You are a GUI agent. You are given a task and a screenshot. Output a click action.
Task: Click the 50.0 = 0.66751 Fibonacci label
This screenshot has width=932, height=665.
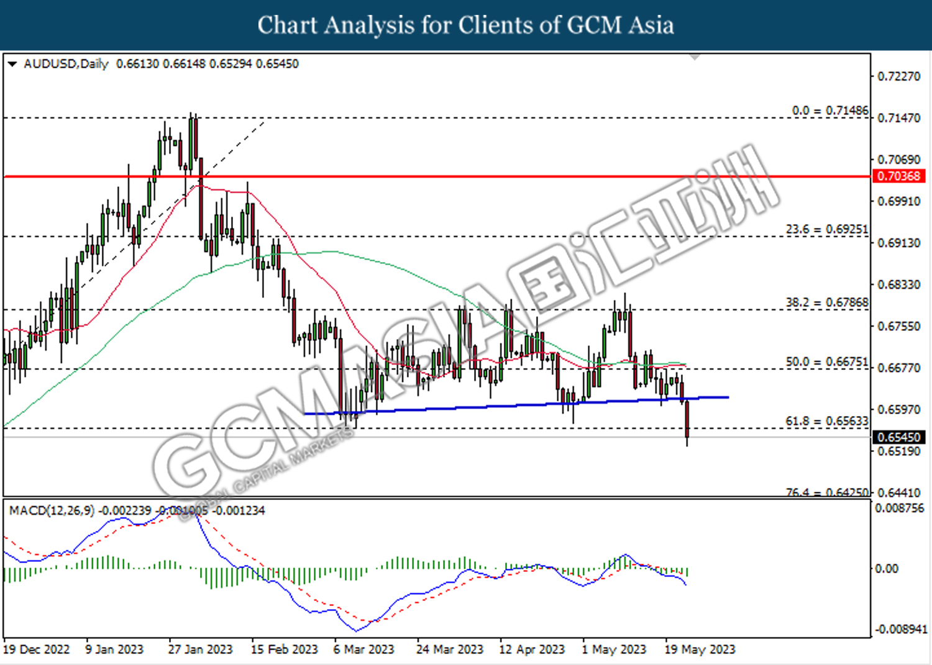(827, 361)
